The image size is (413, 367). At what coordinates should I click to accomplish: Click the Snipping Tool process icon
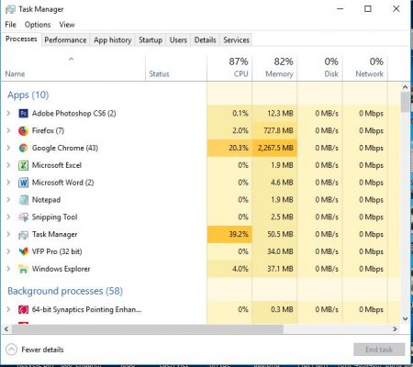(23, 217)
